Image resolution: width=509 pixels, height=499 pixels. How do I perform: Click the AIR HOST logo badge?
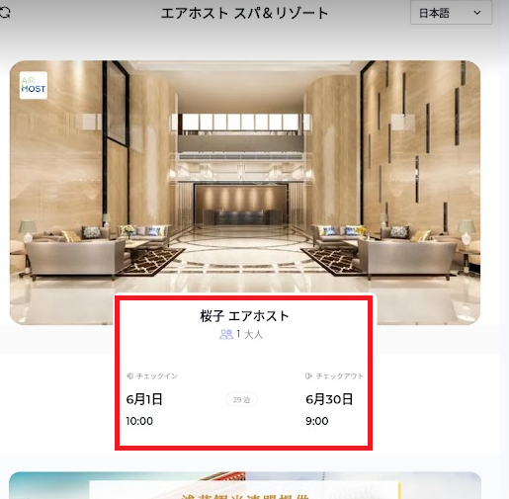pos(34,85)
